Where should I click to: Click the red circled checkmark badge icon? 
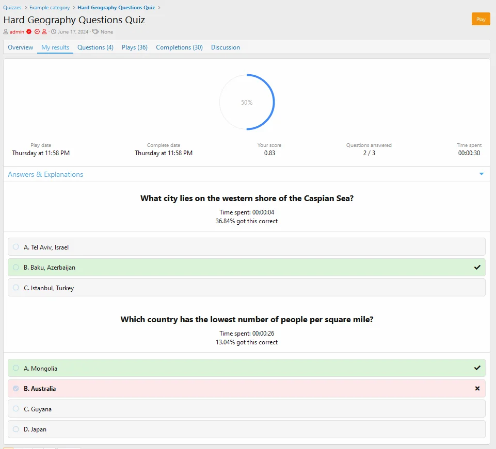click(37, 32)
